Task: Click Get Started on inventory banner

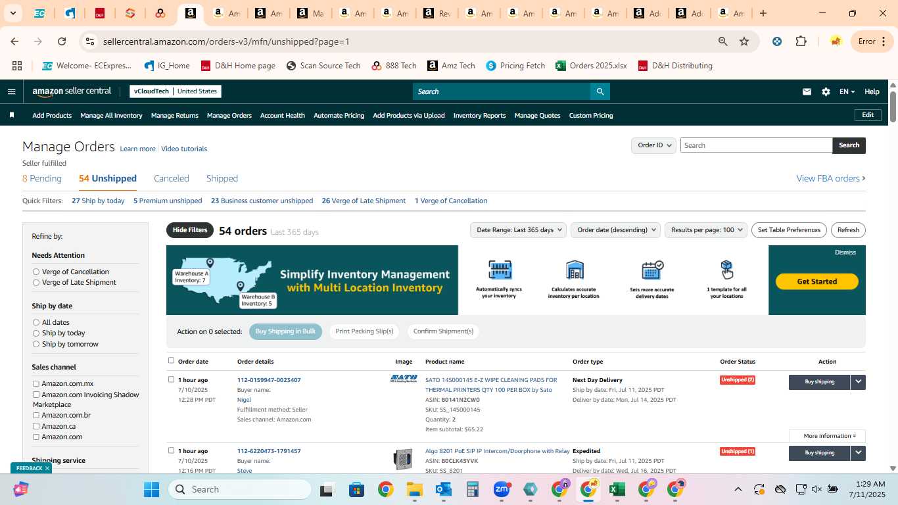Action: pyautogui.click(x=817, y=281)
